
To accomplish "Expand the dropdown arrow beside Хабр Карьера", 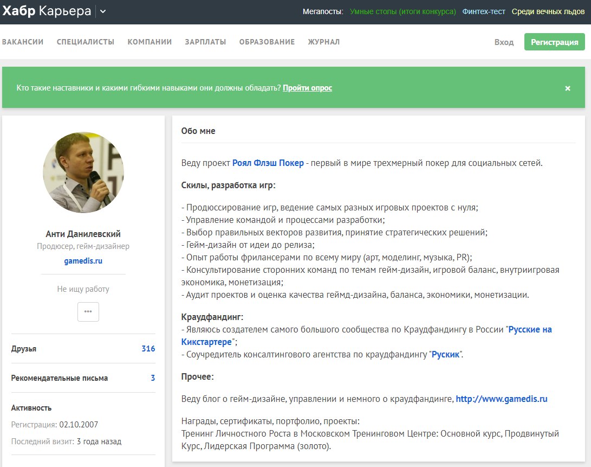I will click(103, 12).
